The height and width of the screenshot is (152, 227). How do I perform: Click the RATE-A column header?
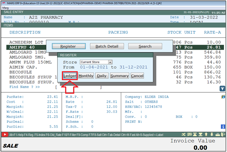[212, 32]
